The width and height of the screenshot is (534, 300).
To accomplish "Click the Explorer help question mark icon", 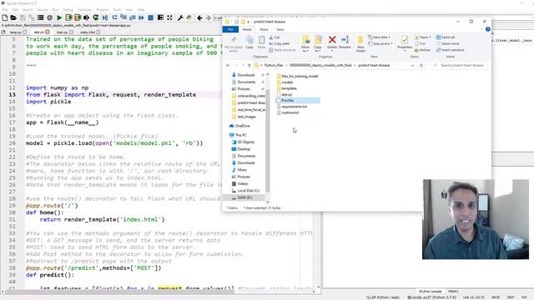I will (x=487, y=29).
